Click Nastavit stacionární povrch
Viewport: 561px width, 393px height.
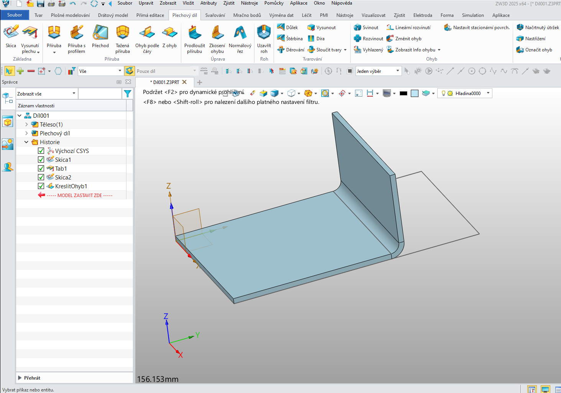click(477, 28)
